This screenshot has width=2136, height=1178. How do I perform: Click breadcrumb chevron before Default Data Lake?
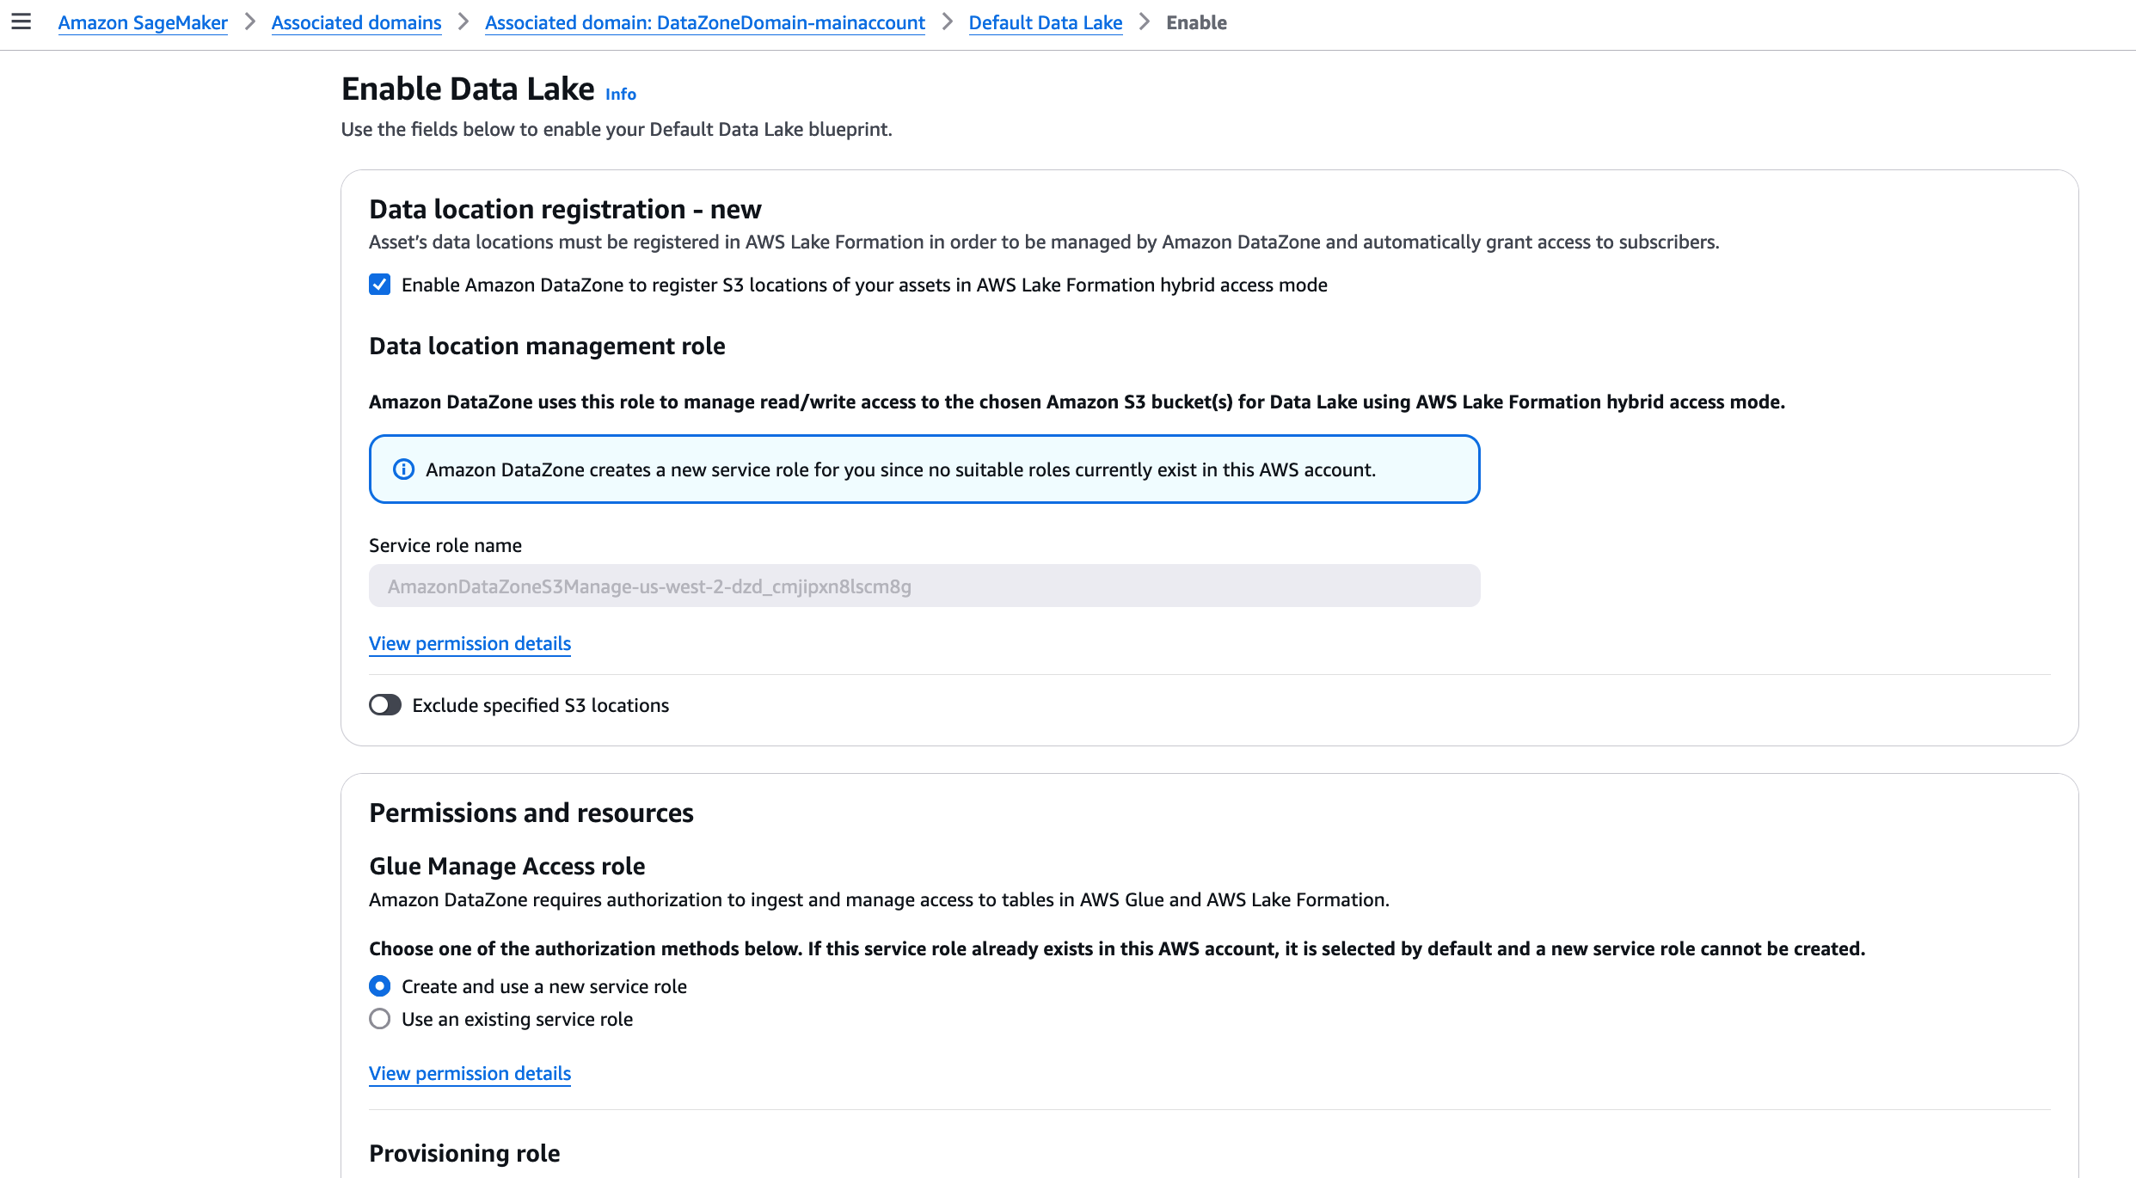[948, 22]
